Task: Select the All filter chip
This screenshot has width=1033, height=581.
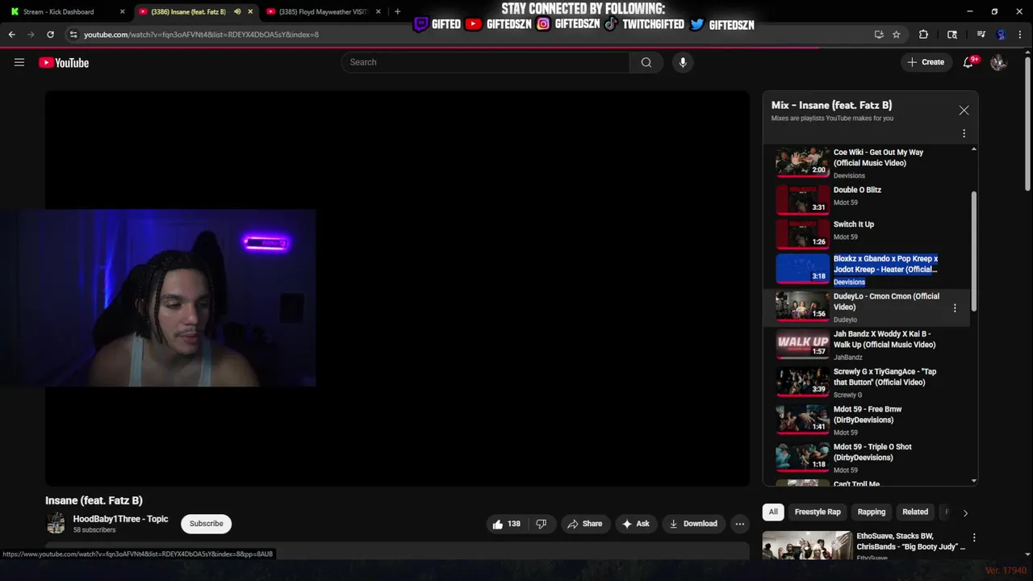Action: [x=773, y=512]
